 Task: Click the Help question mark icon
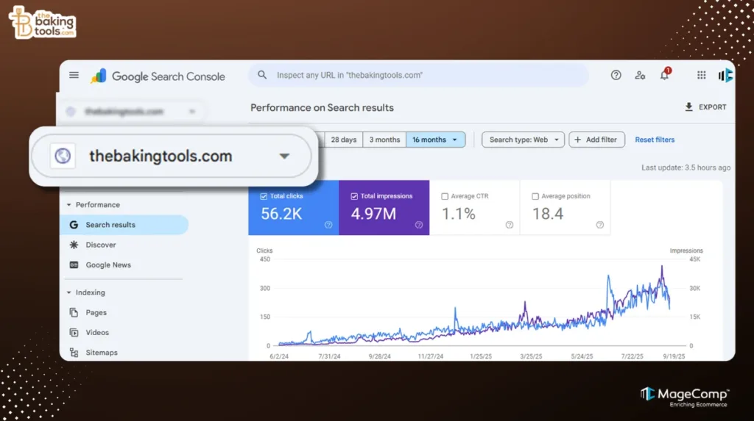coord(616,75)
